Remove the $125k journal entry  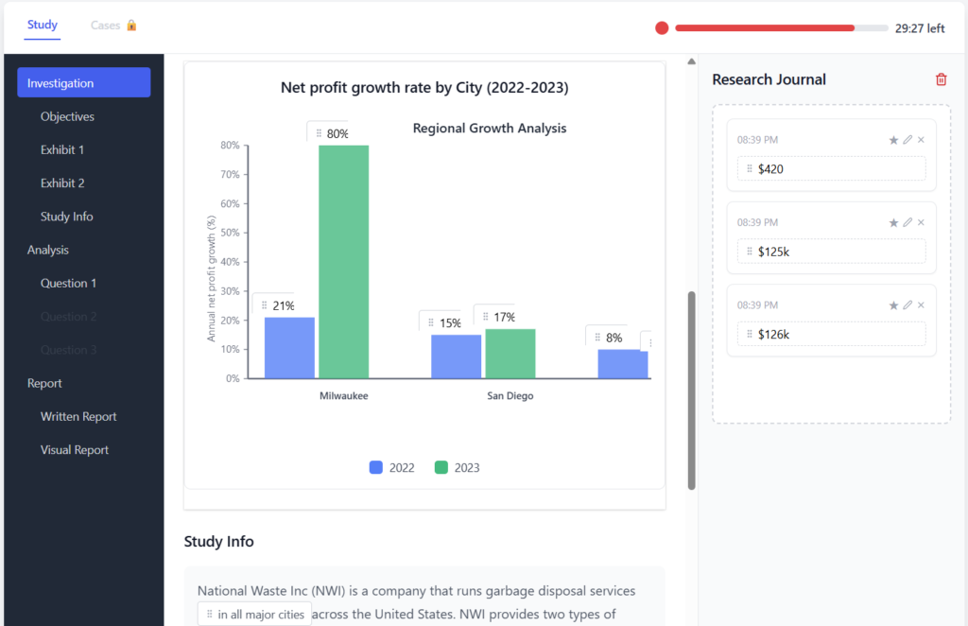click(921, 223)
